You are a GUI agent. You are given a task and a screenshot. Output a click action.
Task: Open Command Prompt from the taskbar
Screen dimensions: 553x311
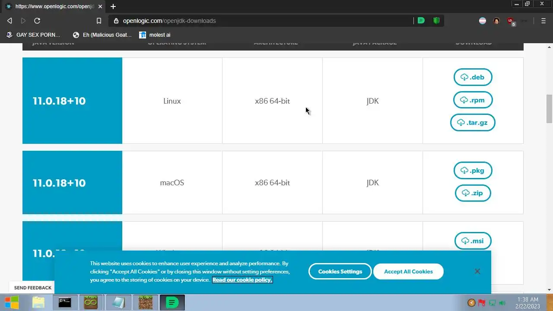point(65,302)
